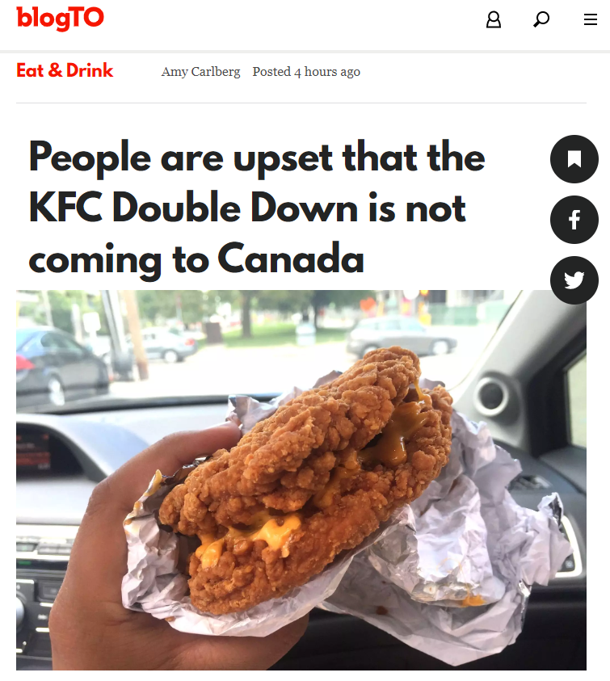Tweet the article via the bird icon
This screenshot has height=681, width=610.
coord(574,280)
